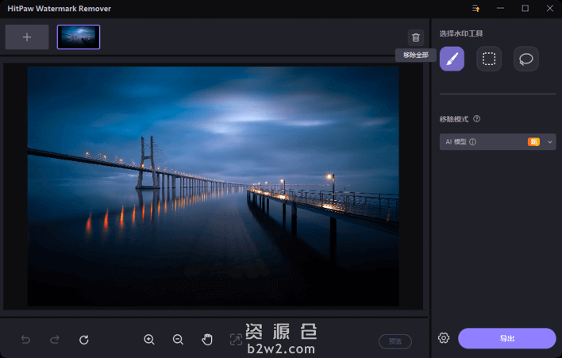Image resolution: width=562 pixels, height=358 pixels.
Task: Reset changes with the refresh icon
Action: coord(84,340)
